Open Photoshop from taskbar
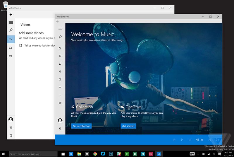The width and height of the screenshot is (234, 157). tap(111, 154)
